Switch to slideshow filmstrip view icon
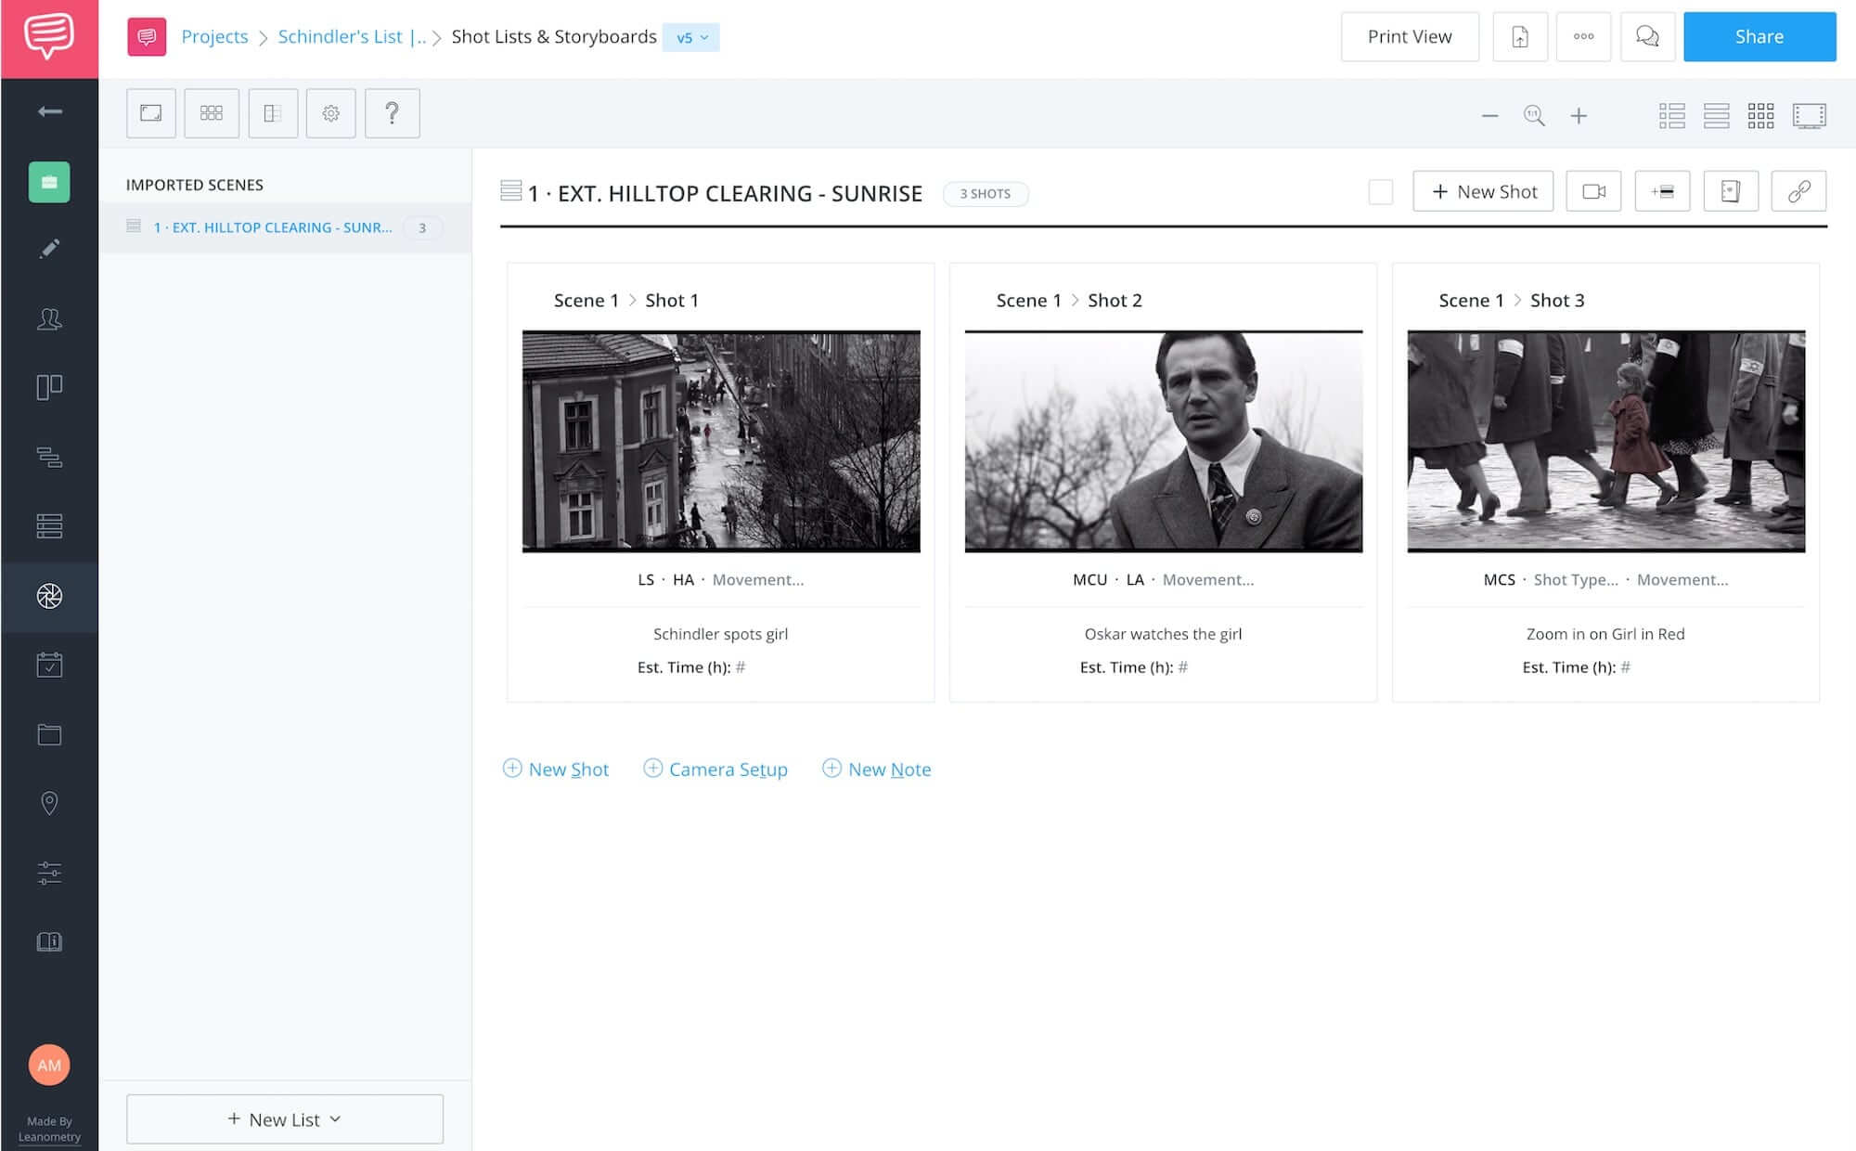Image resolution: width=1856 pixels, height=1151 pixels. click(1810, 116)
